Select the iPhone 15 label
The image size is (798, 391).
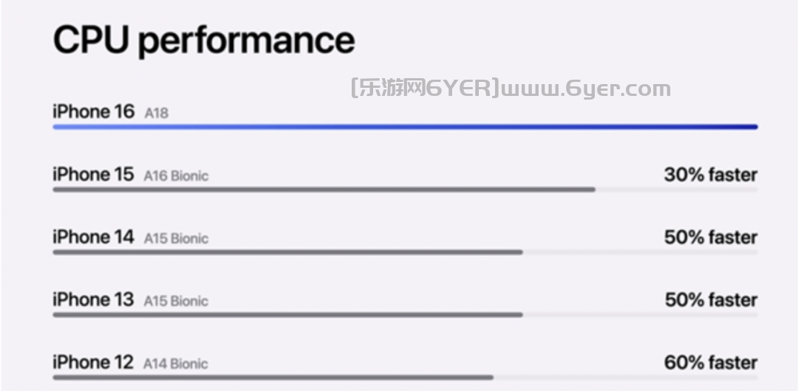coord(93,174)
